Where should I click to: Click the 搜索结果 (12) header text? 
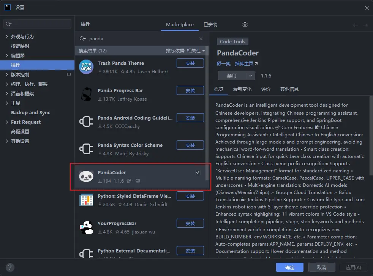coord(93,50)
